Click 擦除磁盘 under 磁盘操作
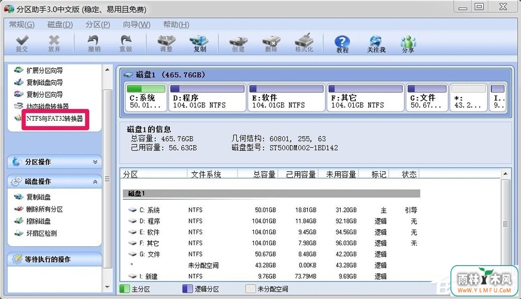This screenshot has height=299, width=521. [x=32, y=221]
